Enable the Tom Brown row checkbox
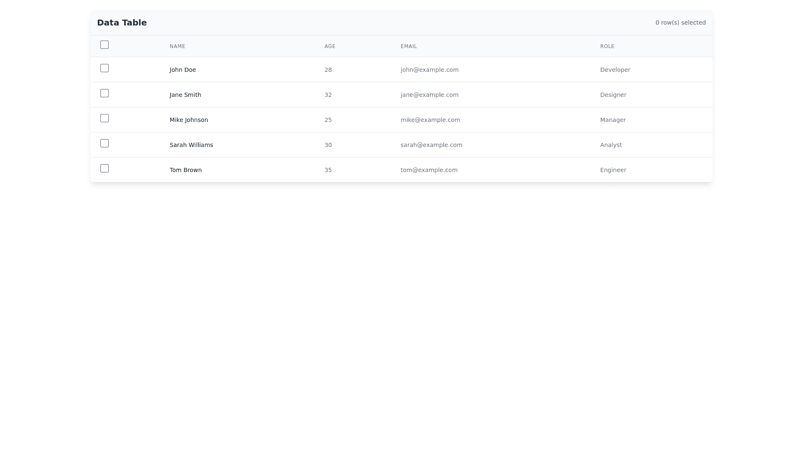The width and height of the screenshot is (803, 451). 105,168
